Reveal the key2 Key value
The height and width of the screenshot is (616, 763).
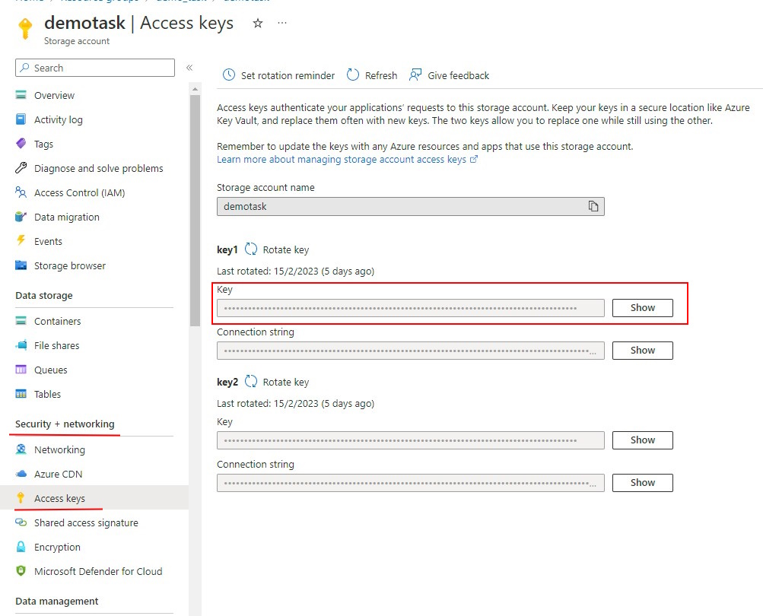point(642,440)
